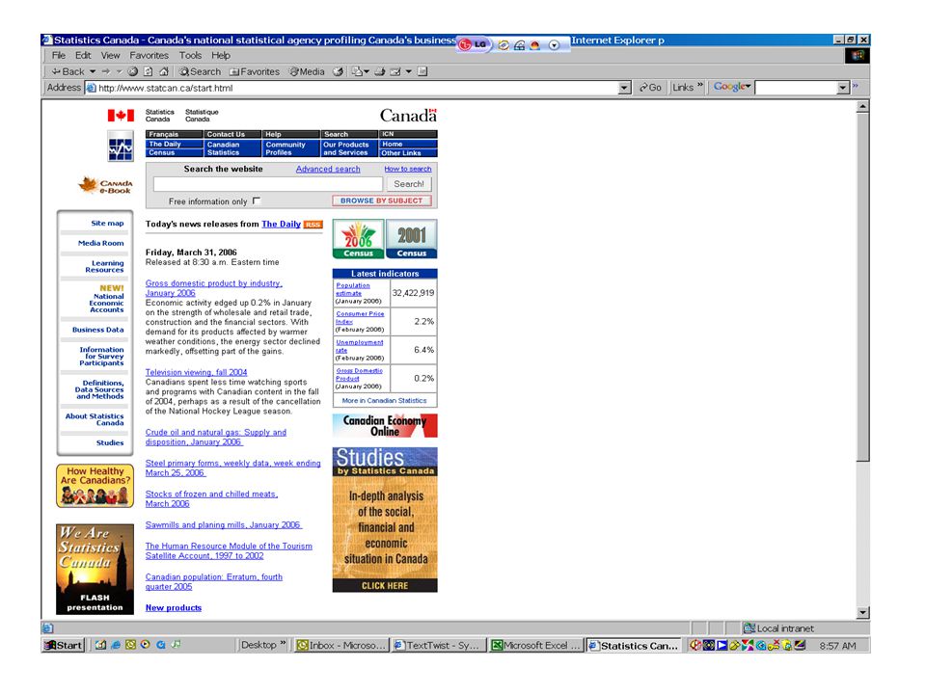Click the address bar URL field
The width and height of the screenshot is (926, 694).
click(x=357, y=88)
